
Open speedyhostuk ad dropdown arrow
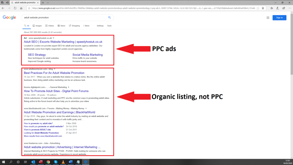54,38
